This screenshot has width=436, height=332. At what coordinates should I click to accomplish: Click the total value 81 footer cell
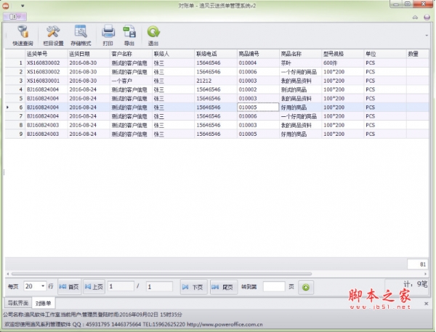coord(418,264)
